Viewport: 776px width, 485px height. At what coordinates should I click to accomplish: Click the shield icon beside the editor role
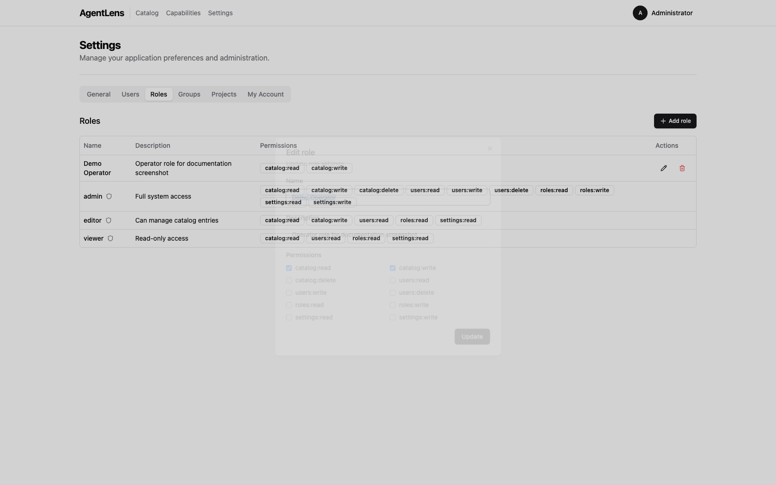(x=109, y=220)
